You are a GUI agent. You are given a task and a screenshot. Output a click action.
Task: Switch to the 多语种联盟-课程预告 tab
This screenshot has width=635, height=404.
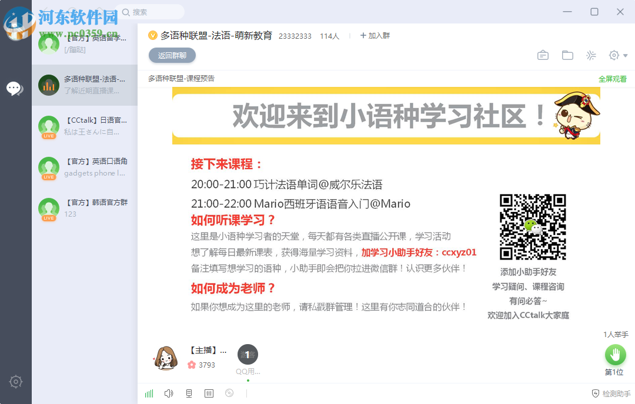pos(181,78)
